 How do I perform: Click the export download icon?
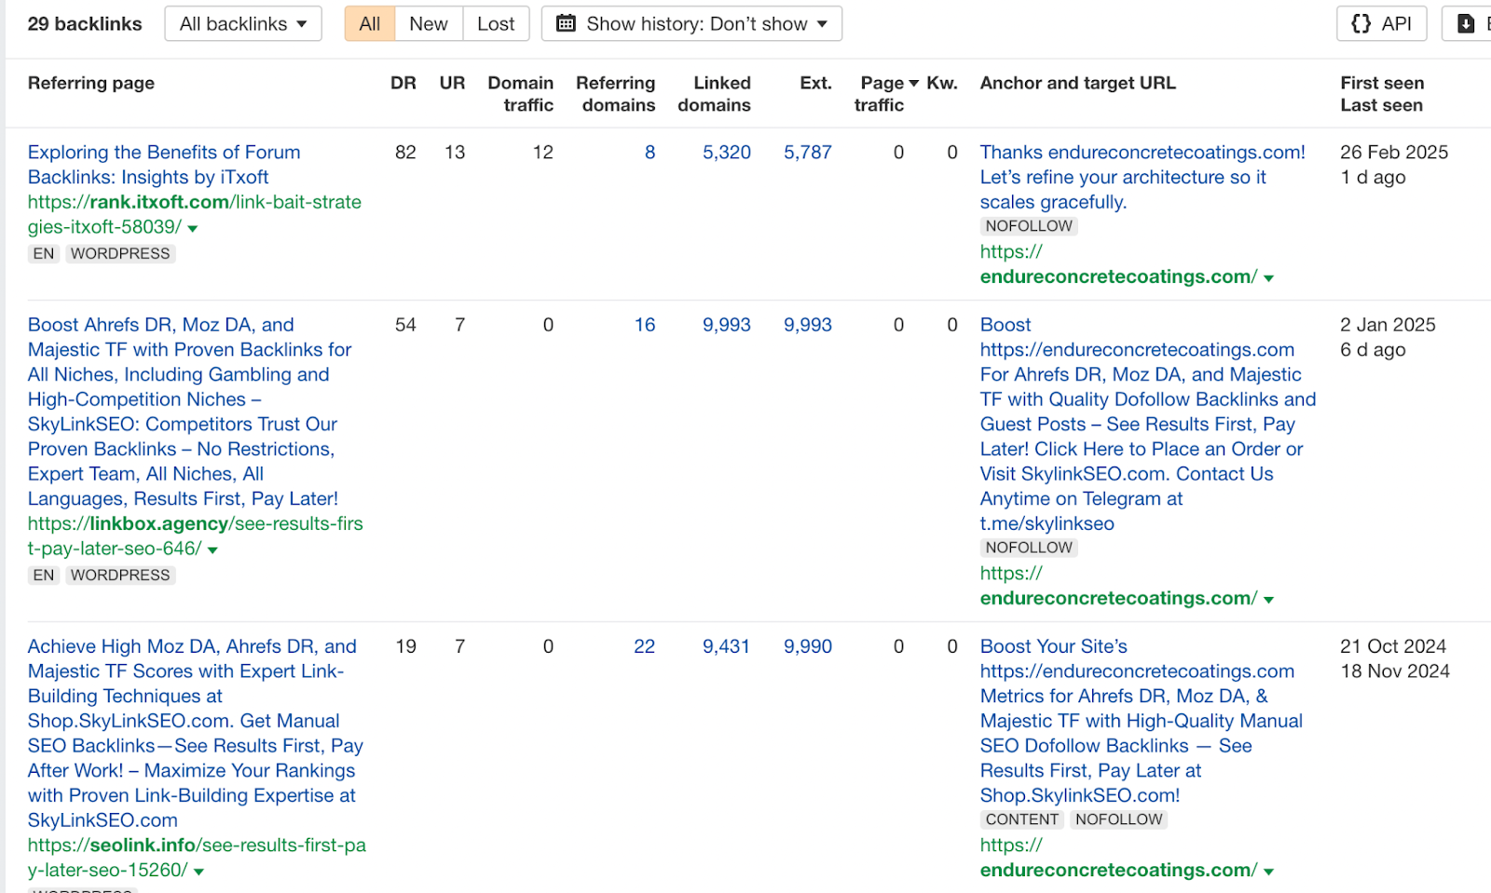[1467, 24]
